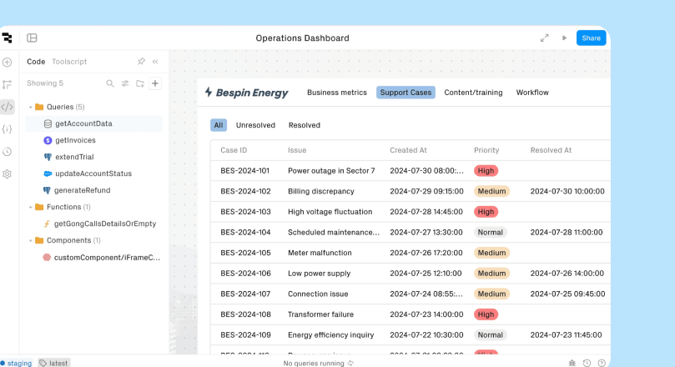The width and height of the screenshot is (675, 367).
Task: Pin the Code panel
Action: click(141, 62)
